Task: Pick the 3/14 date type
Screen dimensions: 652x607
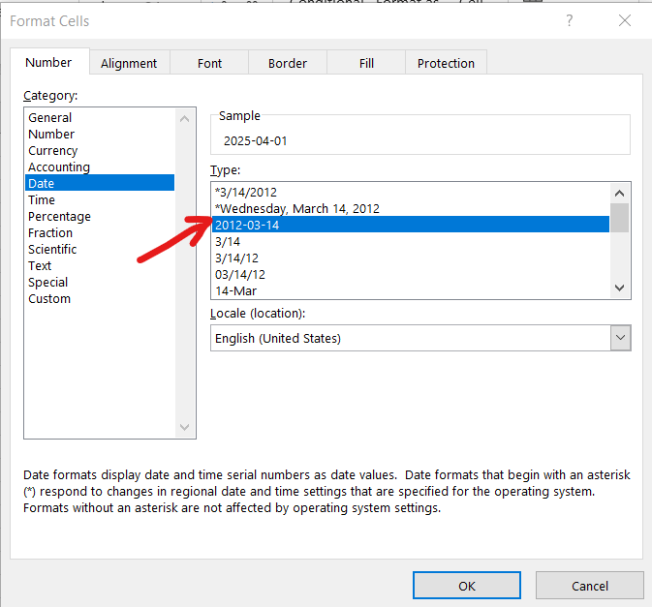Action: coord(411,241)
